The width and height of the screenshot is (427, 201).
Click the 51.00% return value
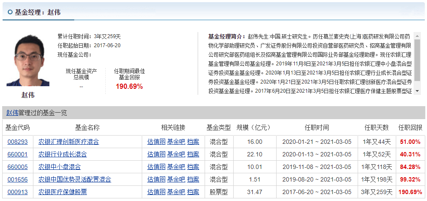[411, 142]
